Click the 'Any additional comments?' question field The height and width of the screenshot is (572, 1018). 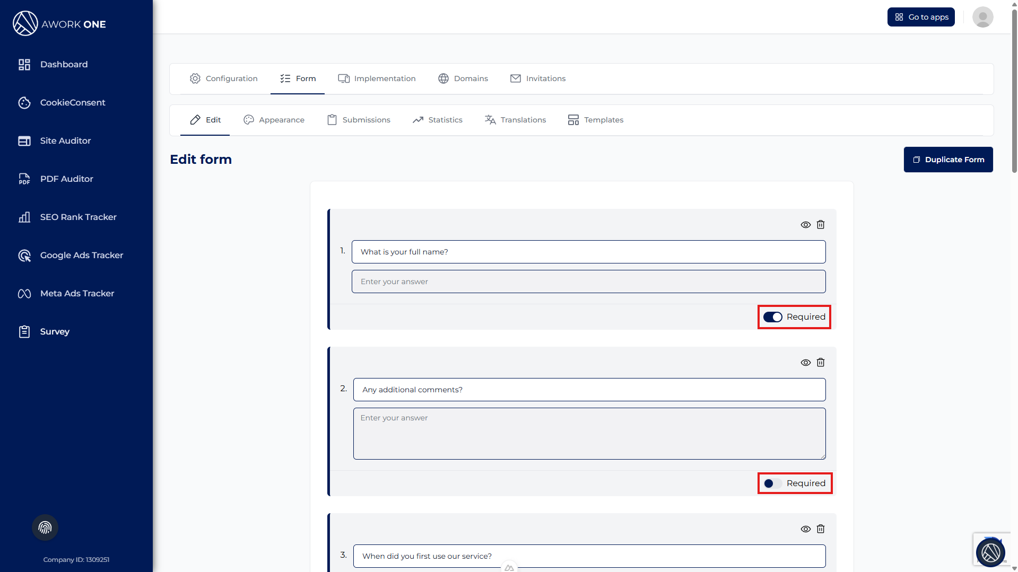pyautogui.click(x=589, y=390)
